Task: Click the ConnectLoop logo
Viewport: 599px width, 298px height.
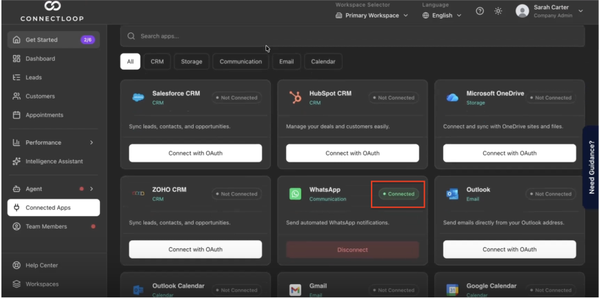Action: (x=52, y=11)
